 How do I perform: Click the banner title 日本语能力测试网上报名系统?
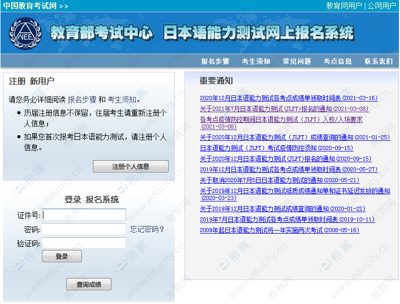tap(258, 33)
